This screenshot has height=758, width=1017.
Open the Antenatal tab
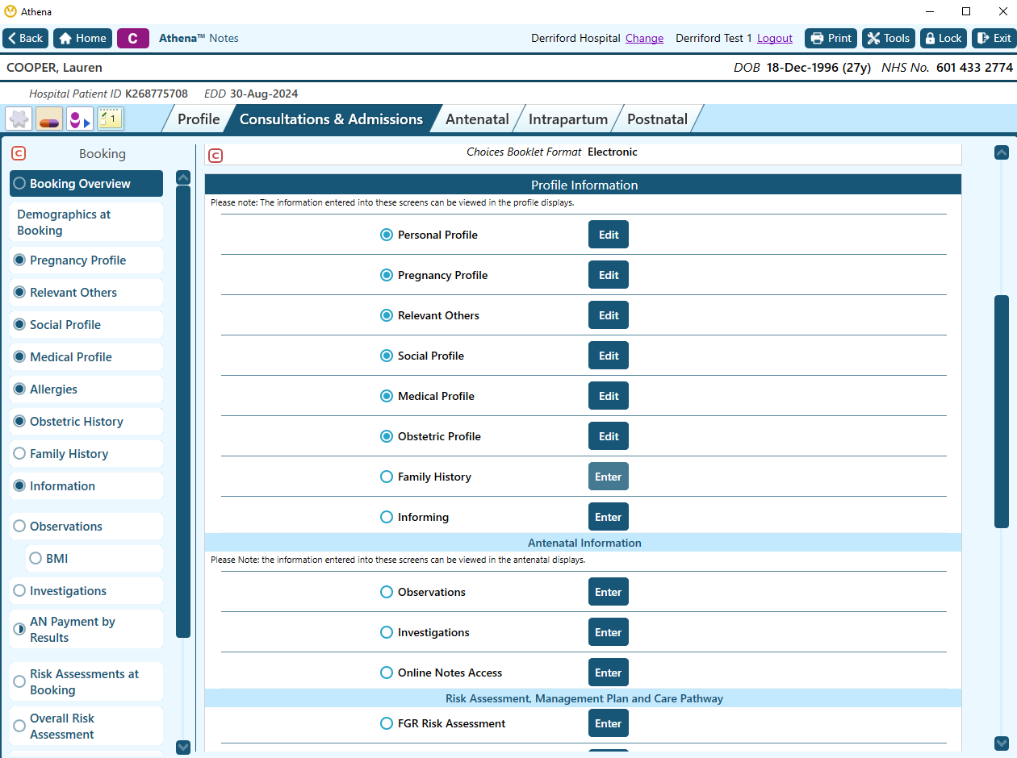pos(477,119)
